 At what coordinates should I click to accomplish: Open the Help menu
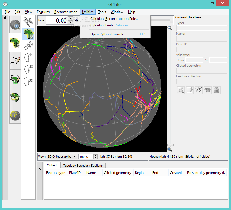(131, 12)
